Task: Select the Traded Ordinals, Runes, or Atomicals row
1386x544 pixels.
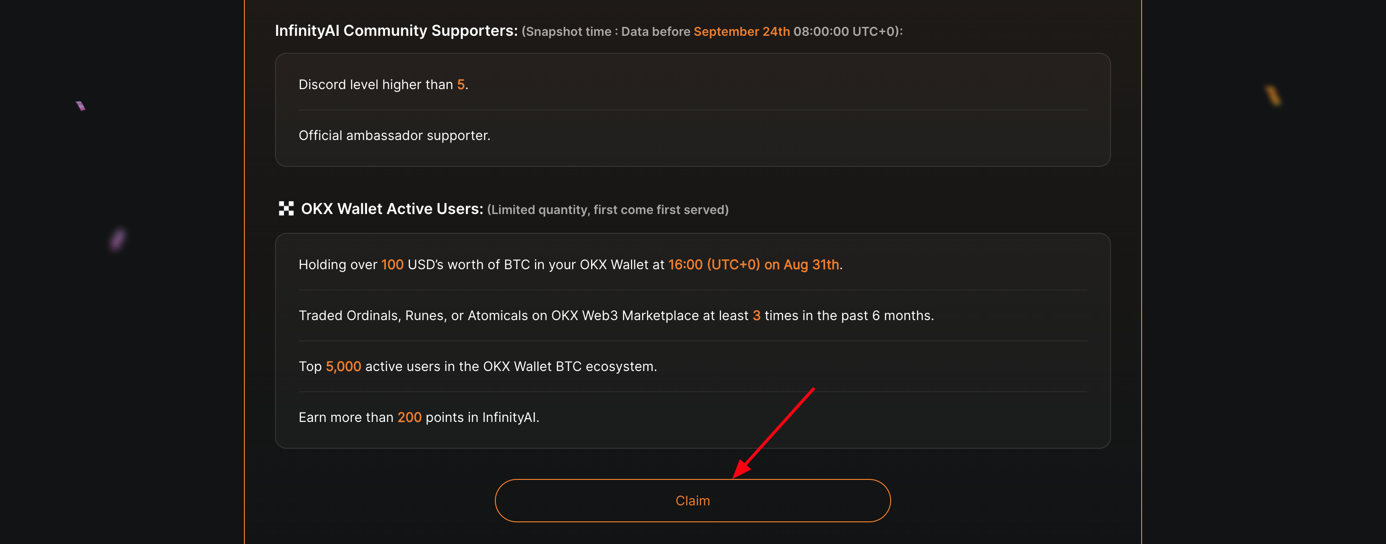Action: click(x=693, y=315)
